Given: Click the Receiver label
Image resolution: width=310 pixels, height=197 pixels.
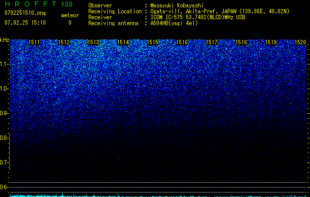Looking at the screenshot, I should click(100, 17).
